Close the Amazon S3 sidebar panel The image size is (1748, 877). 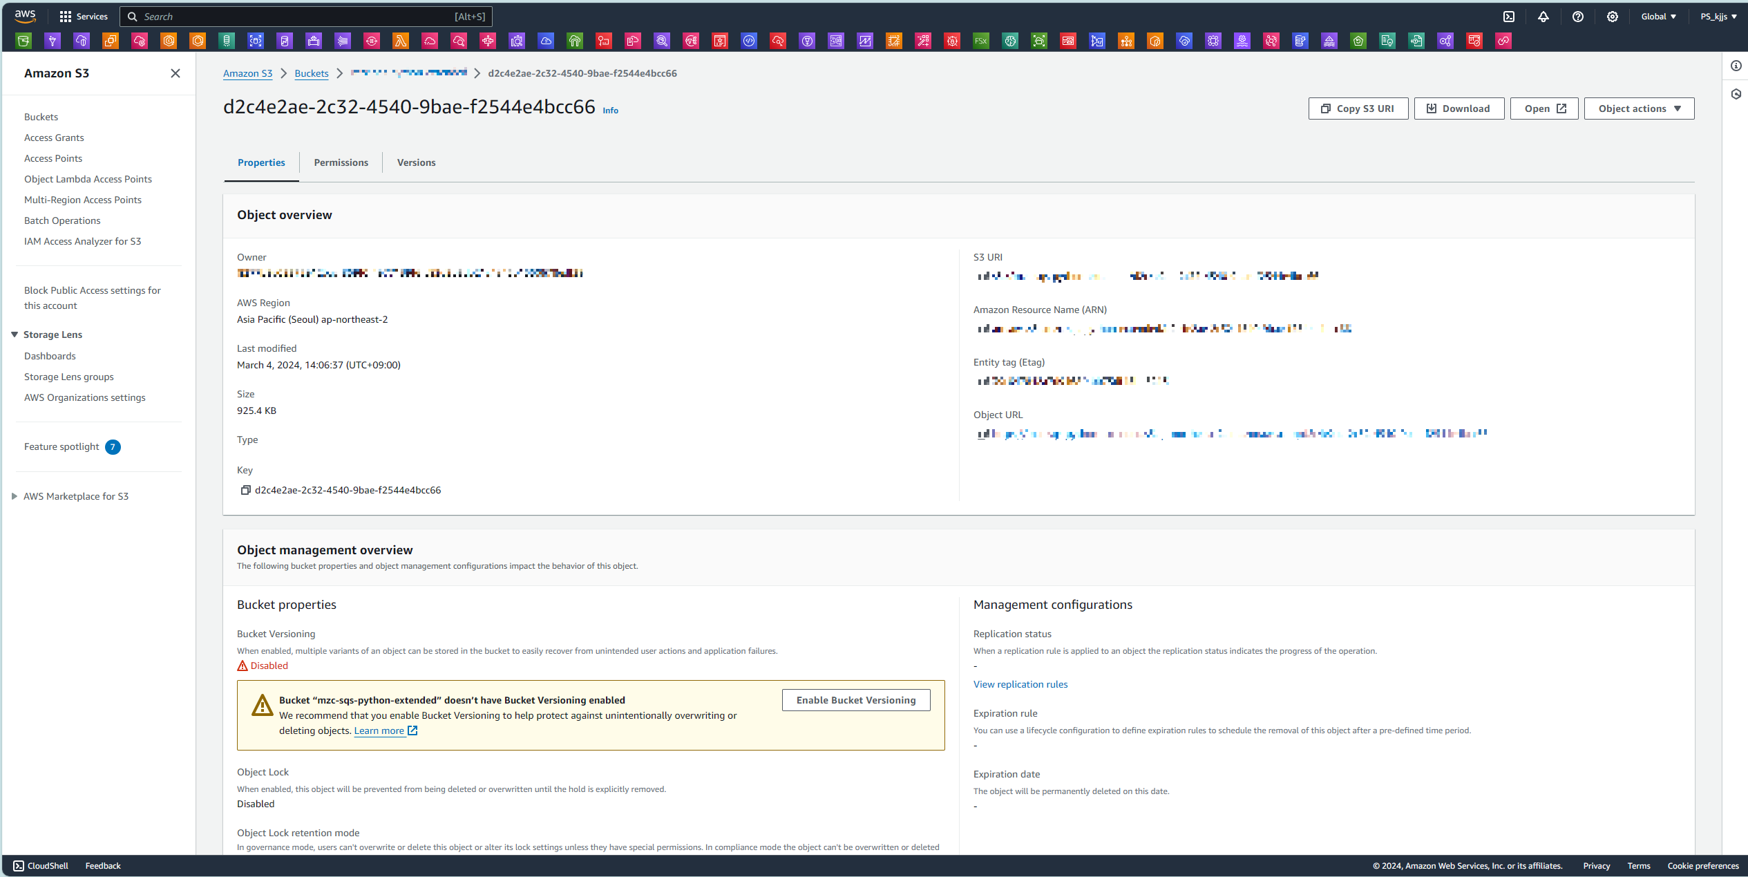175,73
